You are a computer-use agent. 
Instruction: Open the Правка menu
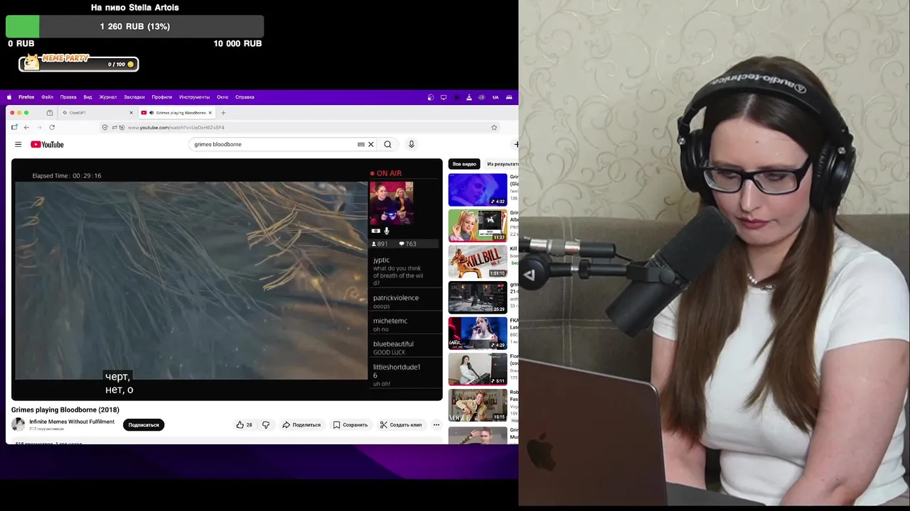68,97
